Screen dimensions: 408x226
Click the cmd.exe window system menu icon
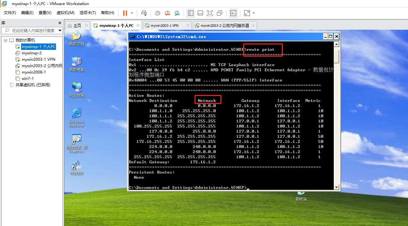132,36
